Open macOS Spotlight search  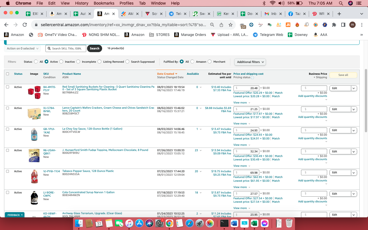click(x=341, y=3)
